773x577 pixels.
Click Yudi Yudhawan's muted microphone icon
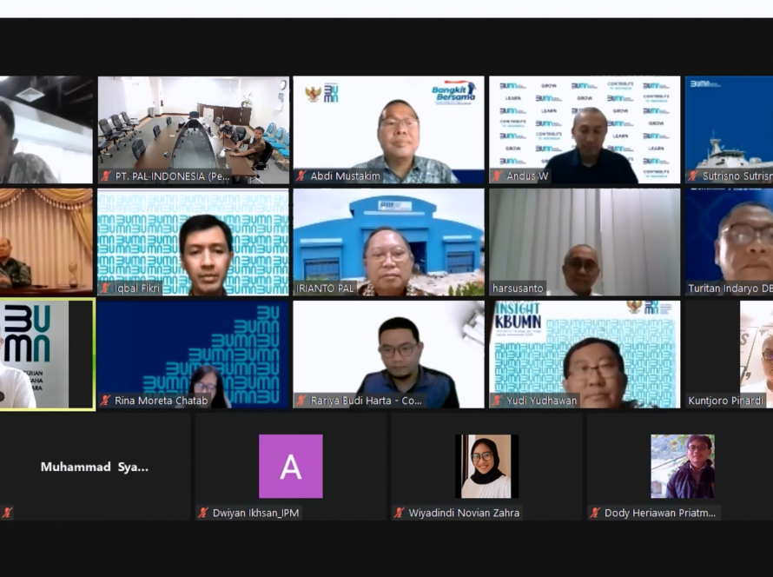click(497, 401)
